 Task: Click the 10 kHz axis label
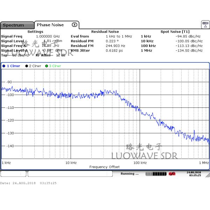tap(71, 163)
